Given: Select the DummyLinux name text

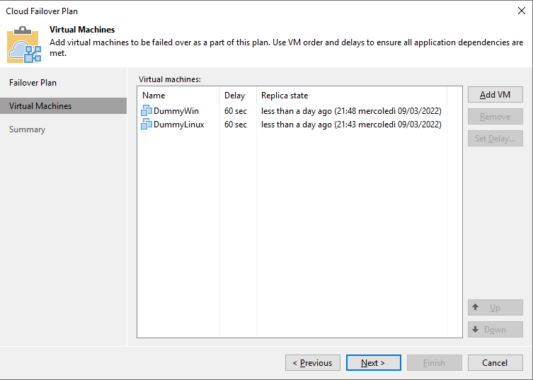Looking at the screenshot, I should point(179,125).
